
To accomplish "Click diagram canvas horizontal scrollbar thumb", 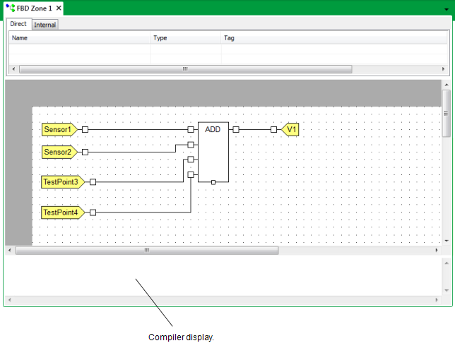I will click(x=147, y=250).
